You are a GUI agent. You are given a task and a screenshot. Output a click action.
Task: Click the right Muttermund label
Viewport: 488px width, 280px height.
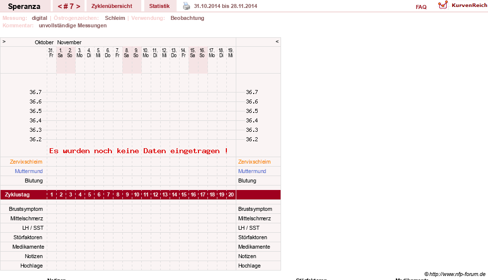click(252, 171)
